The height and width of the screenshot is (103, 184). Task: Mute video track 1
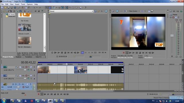[x=31, y=67]
